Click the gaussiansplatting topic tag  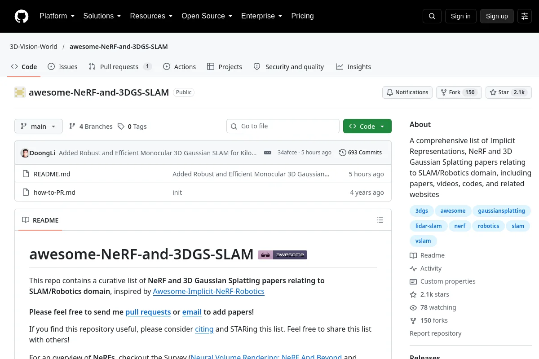click(501, 211)
